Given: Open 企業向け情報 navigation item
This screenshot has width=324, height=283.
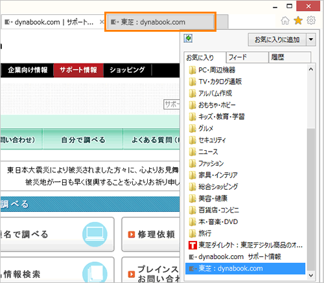Looking at the screenshot, I should 27,70.
